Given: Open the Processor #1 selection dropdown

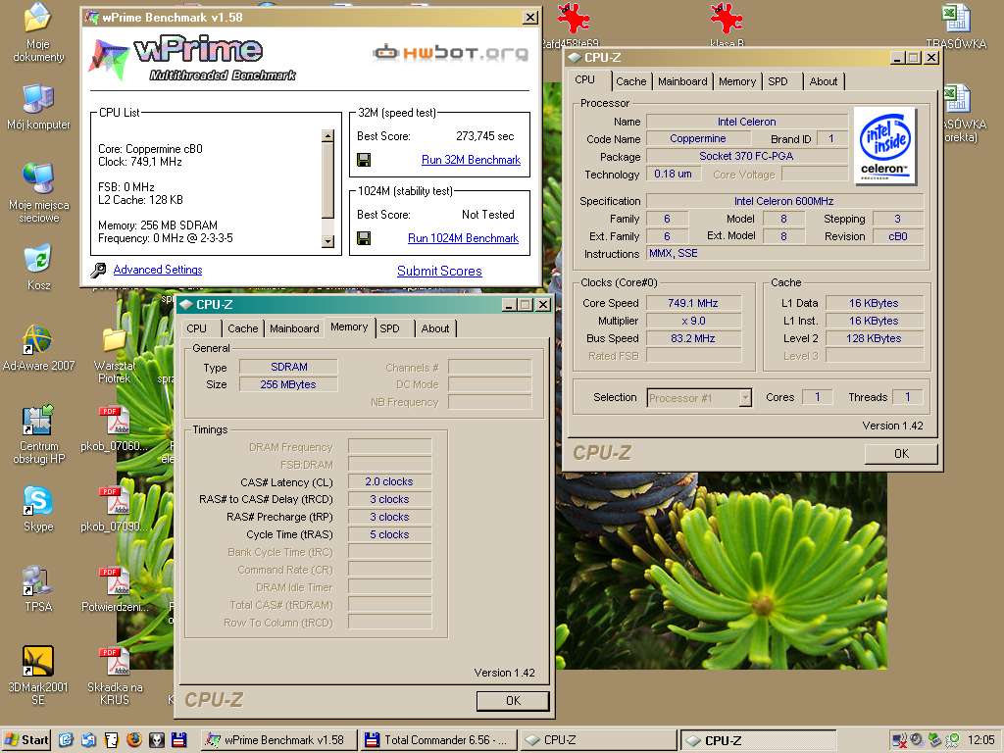Looking at the screenshot, I should [x=698, y=398].
